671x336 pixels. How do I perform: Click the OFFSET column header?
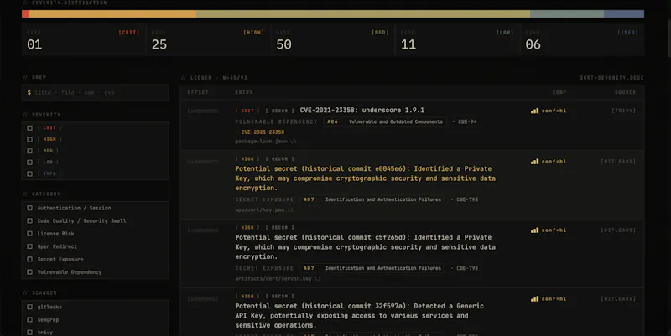point(198,92)
